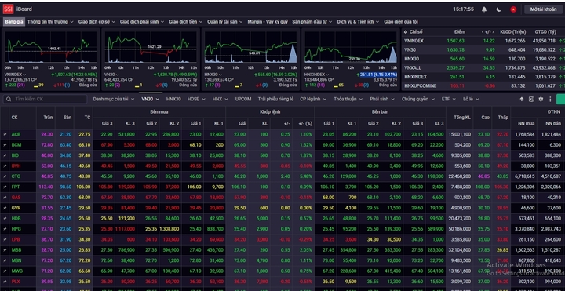Click left arrow of +/- column header
Viewport: 565px width, 291px height.
(483, 31)
